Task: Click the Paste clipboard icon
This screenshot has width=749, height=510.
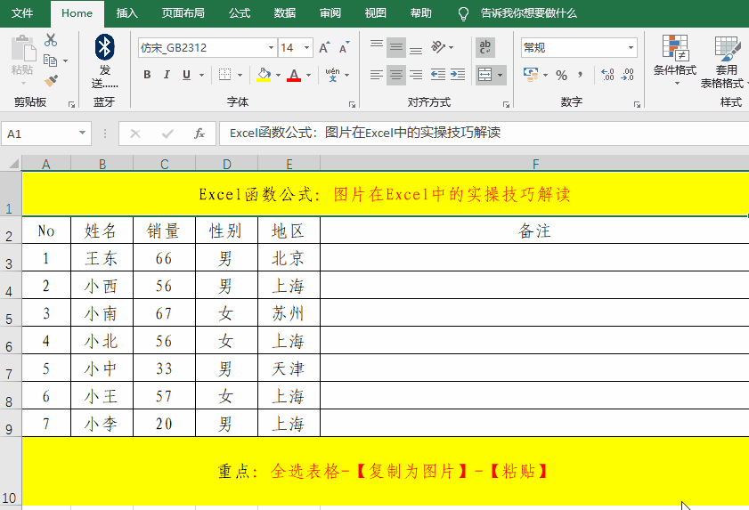Action: pos(22,49)
